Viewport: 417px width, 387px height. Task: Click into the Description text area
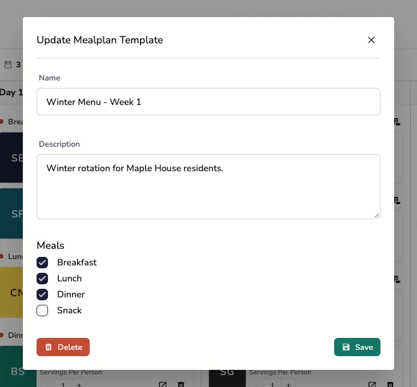(x=209, y=187)
